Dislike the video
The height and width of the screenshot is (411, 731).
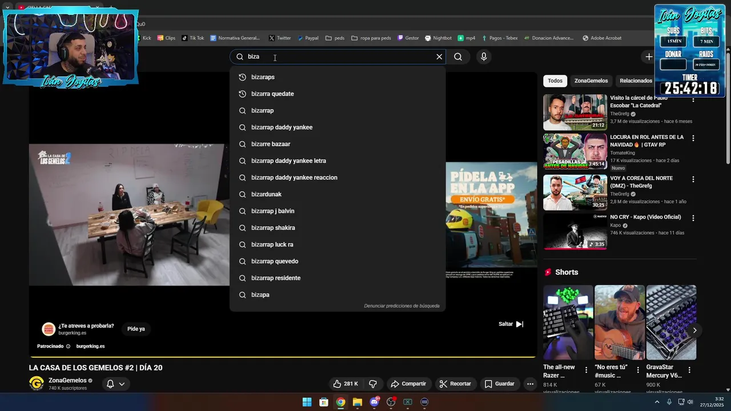pos(373,384)
